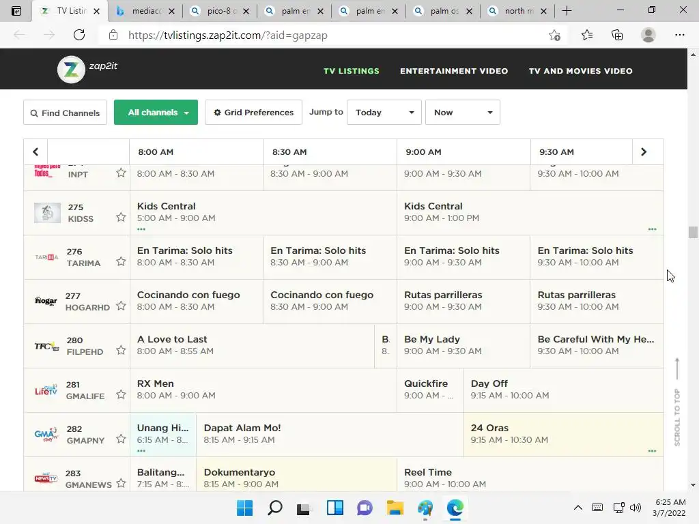Screen dimensions: 699x524
Task: Favorite the 282 GMAPNY channel star
Action: [x=121, y=439]
